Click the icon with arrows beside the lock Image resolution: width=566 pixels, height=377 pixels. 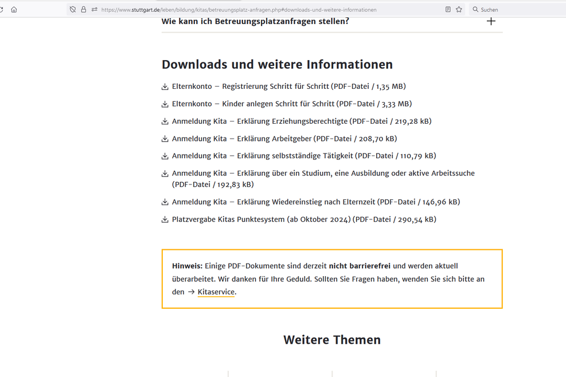pyautogui.click(x=94, y=9)
